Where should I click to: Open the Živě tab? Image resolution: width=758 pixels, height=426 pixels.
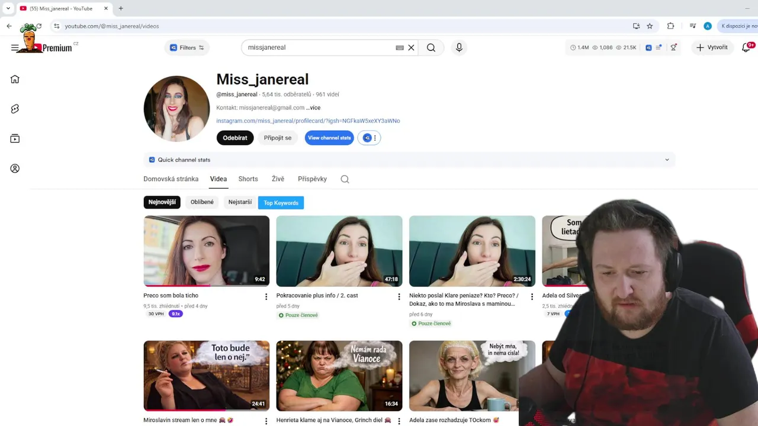pyautogui.click(x=278, y=179)
